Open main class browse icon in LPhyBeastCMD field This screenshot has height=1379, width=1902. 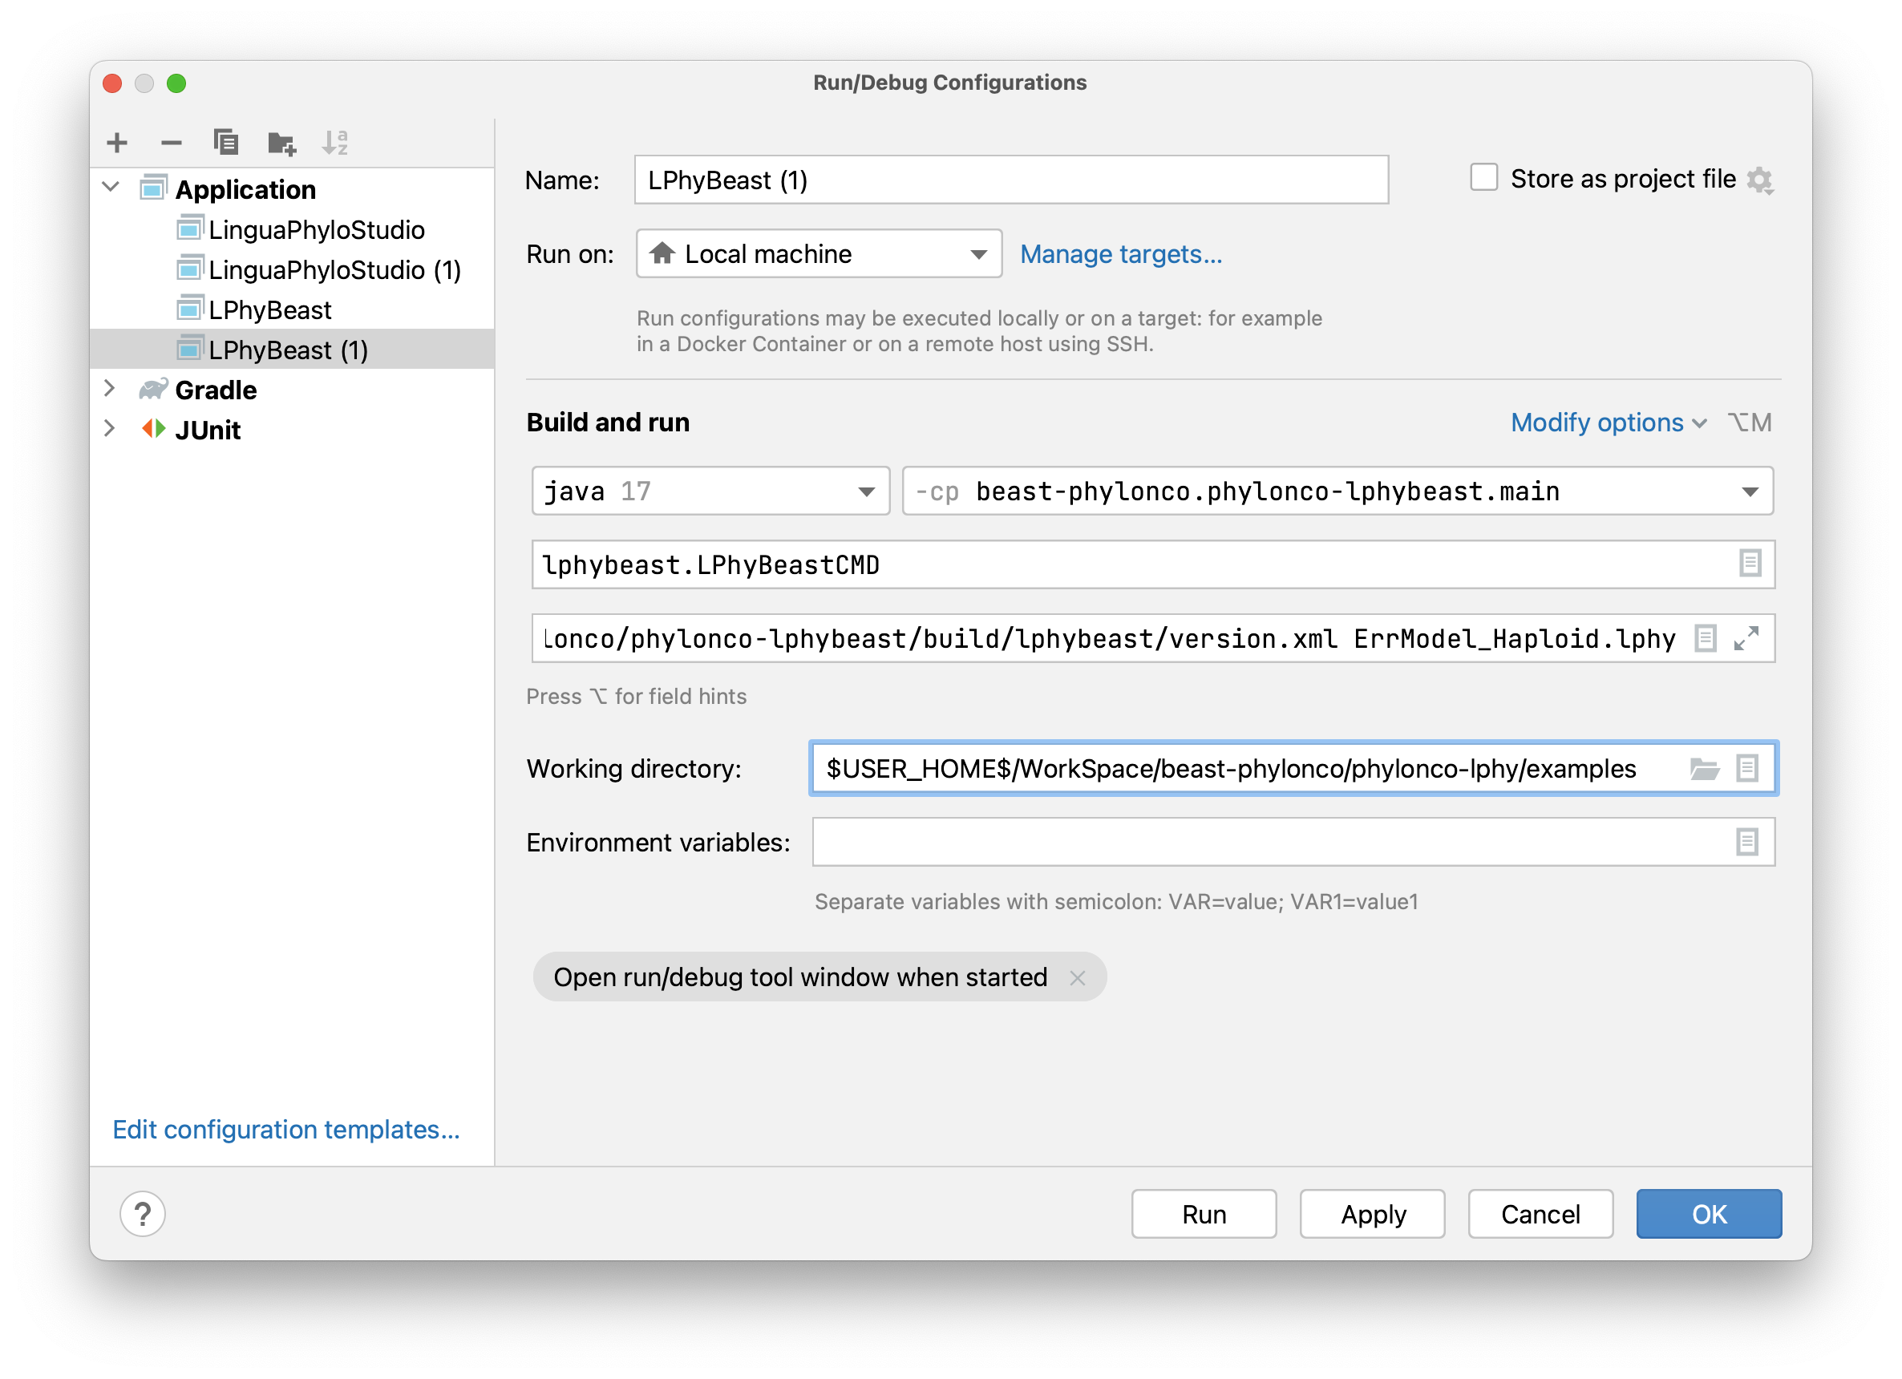click(x=1750, y=564)
